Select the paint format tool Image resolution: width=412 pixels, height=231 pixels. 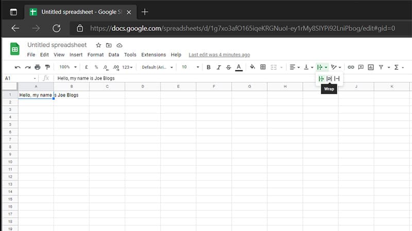point(47,67)
